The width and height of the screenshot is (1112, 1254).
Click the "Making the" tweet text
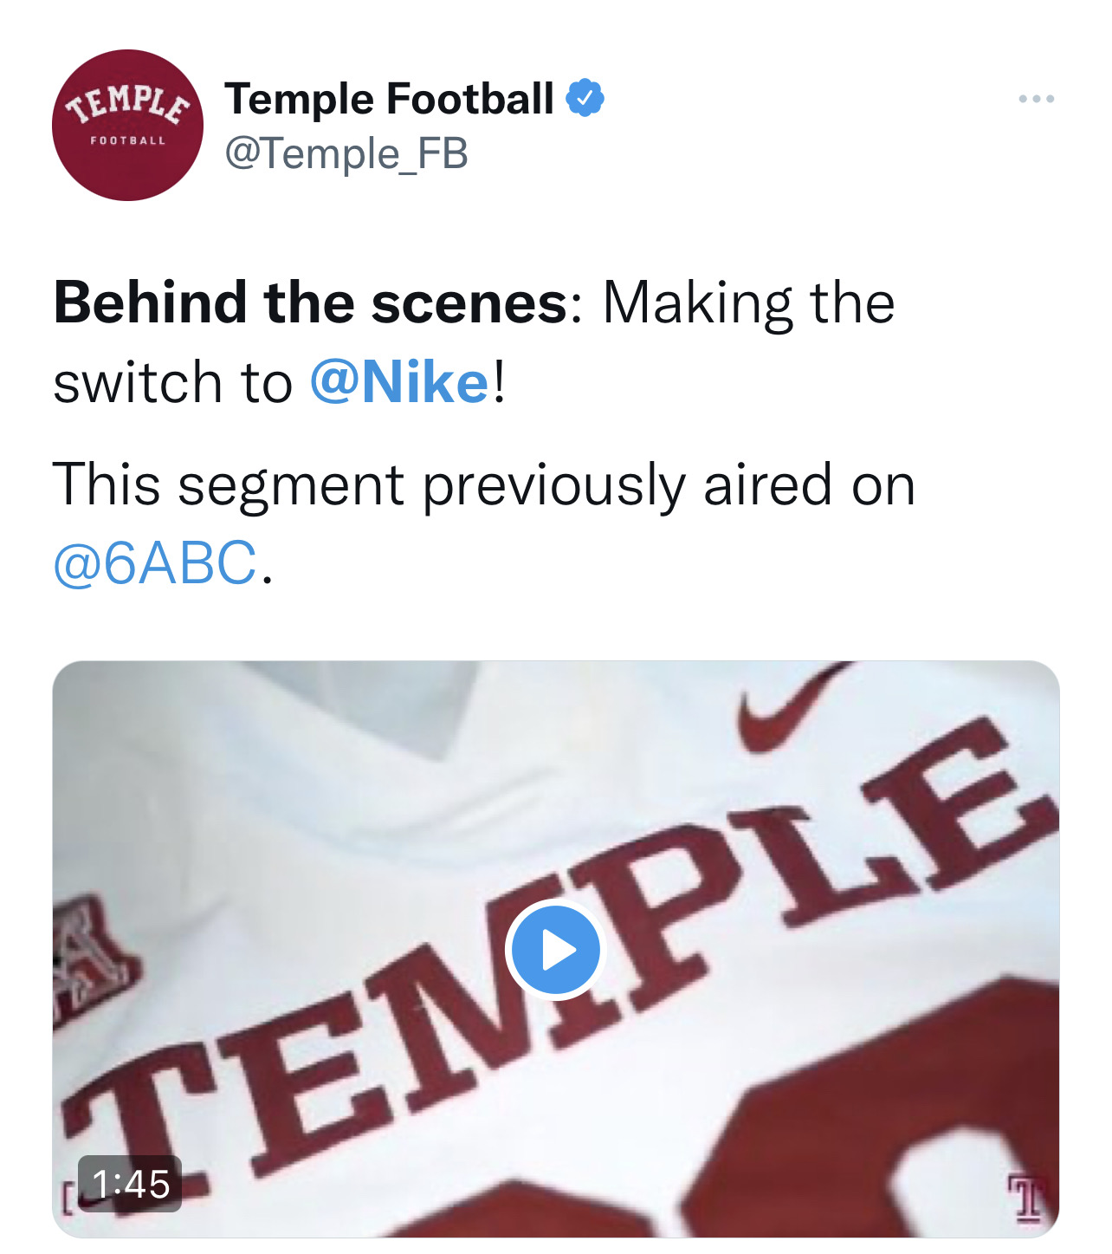748,303
